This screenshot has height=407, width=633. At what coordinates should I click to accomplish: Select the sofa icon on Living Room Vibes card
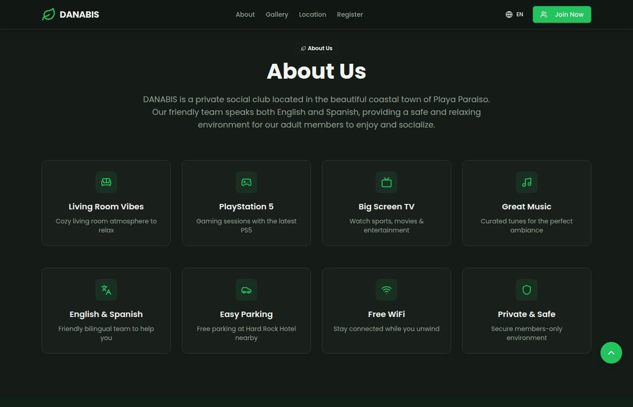coord(106,182)
